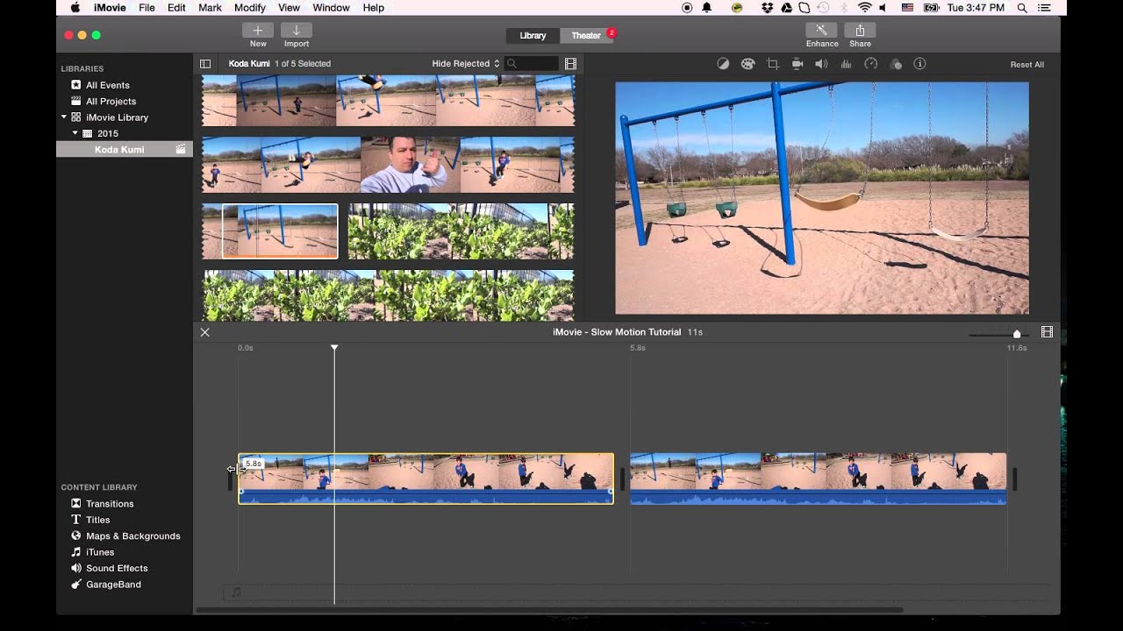1123x631 pixels.
Task: Click the Share export icon
Action: [x=860, y=30]
